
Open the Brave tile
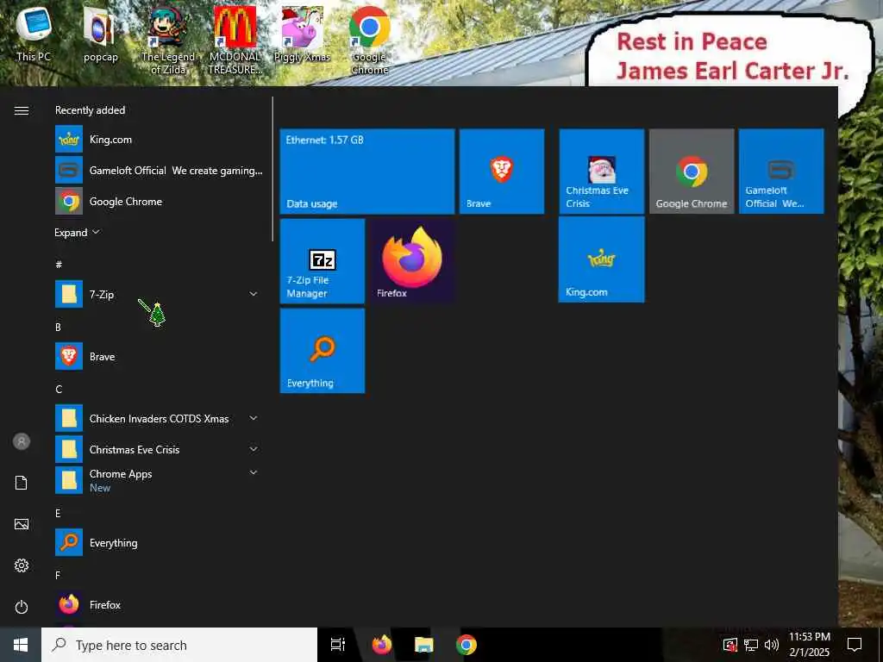tap(502, 172)
